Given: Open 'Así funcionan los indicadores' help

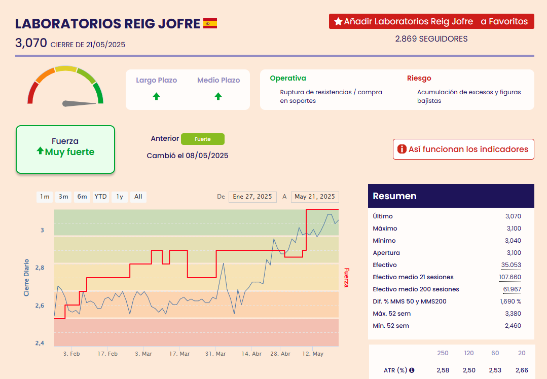Looking at the screenshot, I should (463, 149).
